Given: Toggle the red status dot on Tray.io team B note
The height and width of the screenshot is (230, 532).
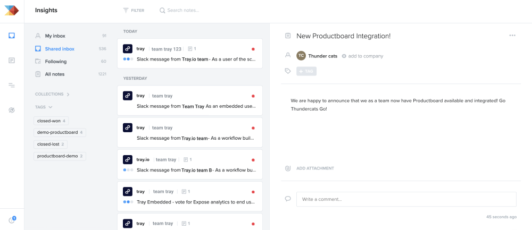Looking at the screenshot, I should (253, 160).
